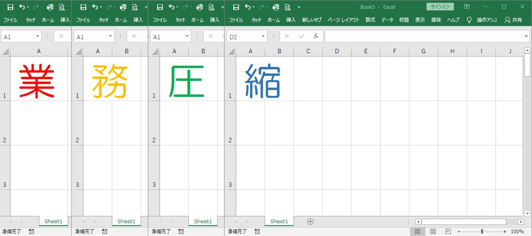The image size is (532, 236).
Task: Open print preview icon in 務 window
Action: [x=135, y=7]
